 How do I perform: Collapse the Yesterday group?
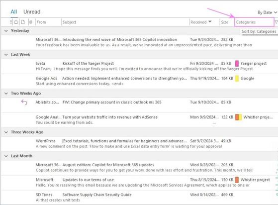(x=6, y=31)
